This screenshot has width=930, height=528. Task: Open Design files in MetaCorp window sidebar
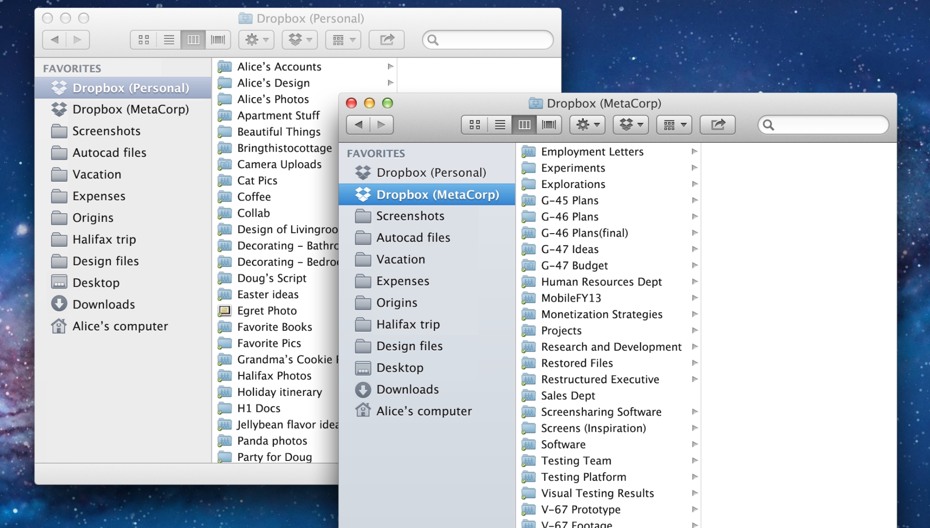pos(427,346)
